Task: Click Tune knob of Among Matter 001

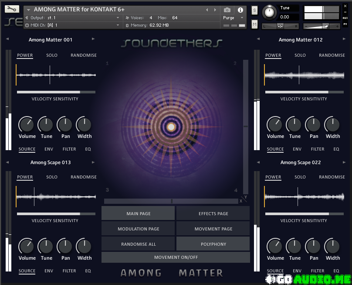Action: click(46, 124)
